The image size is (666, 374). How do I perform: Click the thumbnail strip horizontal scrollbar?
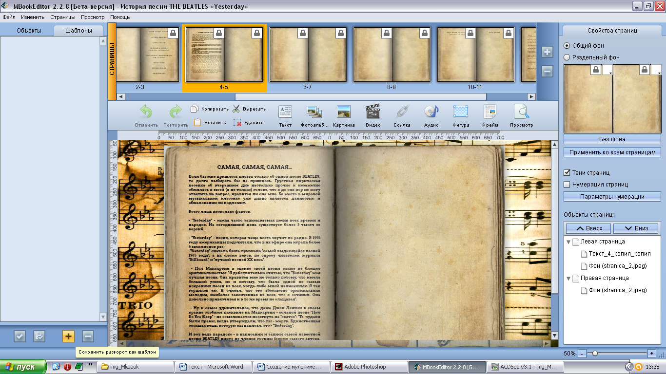[x=361, y=97]
